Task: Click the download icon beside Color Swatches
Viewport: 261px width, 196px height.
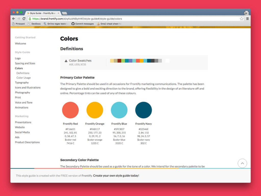Action: [x=66, y=61]
